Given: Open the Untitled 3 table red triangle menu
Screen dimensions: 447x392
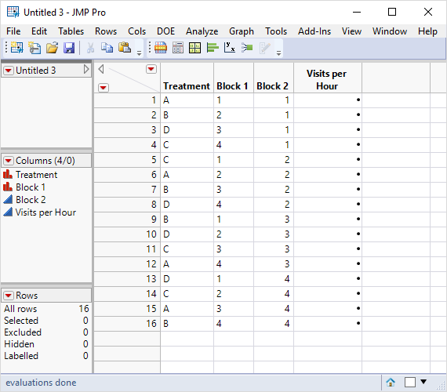Looking at the screenshot, I should click(x=9, y=70).
